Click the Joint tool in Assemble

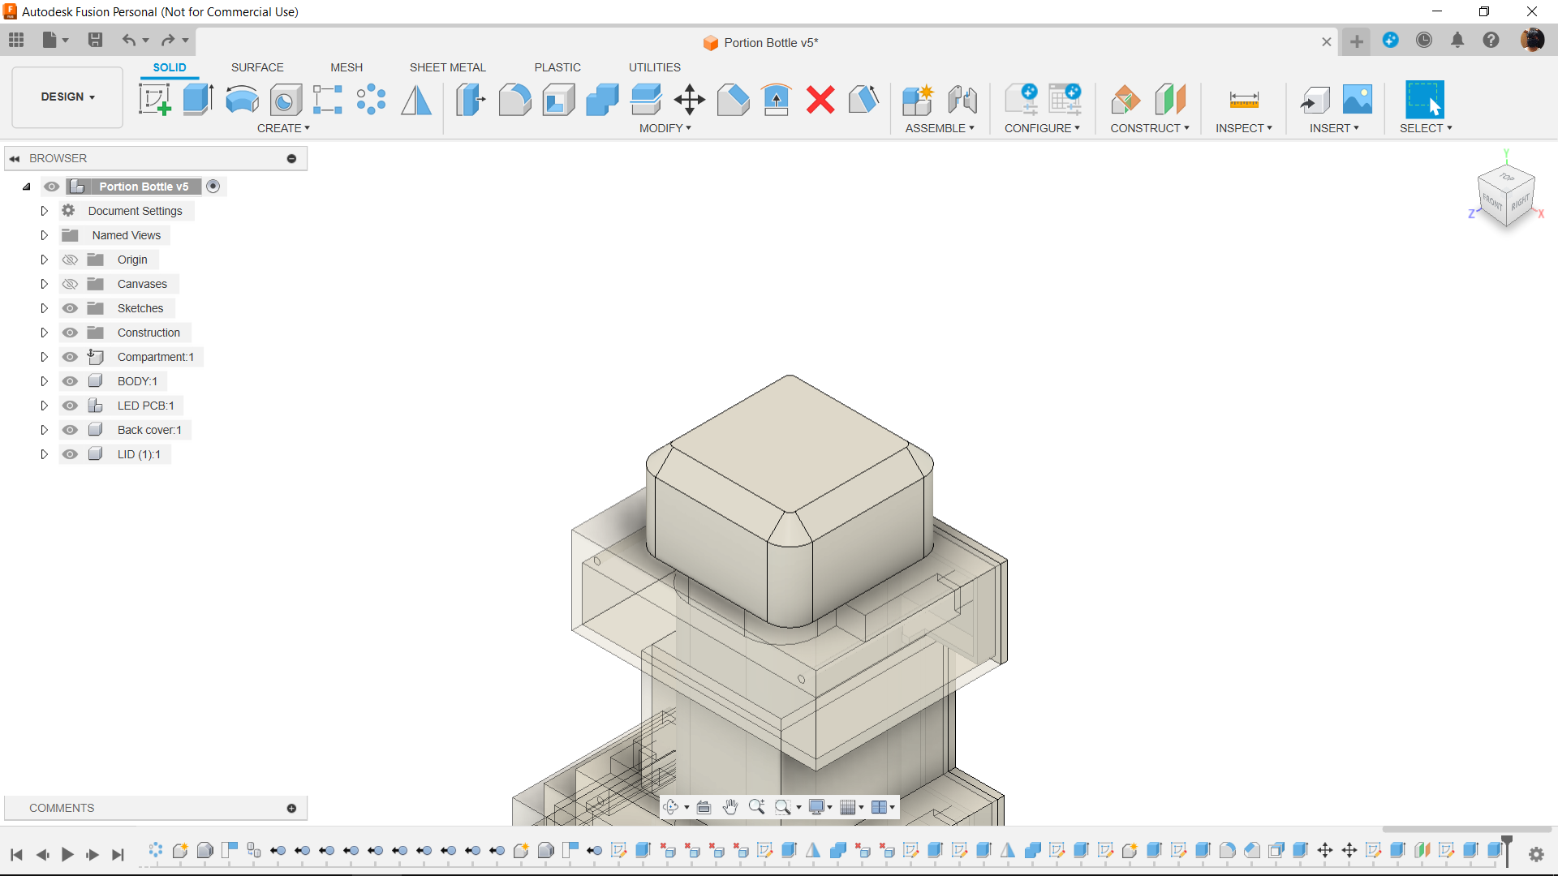click(x=962, y=100)
